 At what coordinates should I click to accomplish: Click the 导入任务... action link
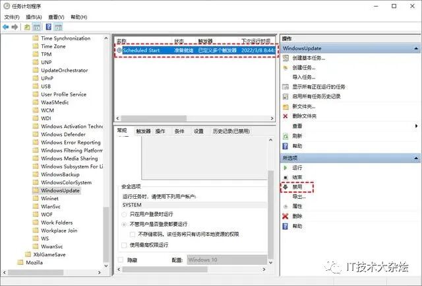[303, 77]
